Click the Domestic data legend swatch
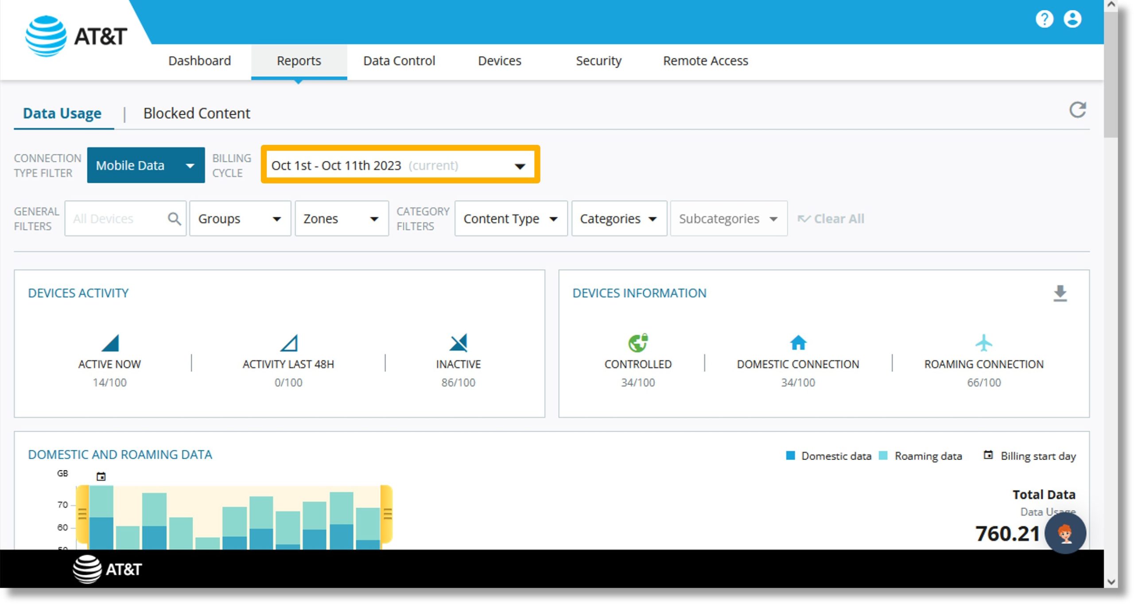Screen dimensions: 1134x604 click(x=790, y=456)
